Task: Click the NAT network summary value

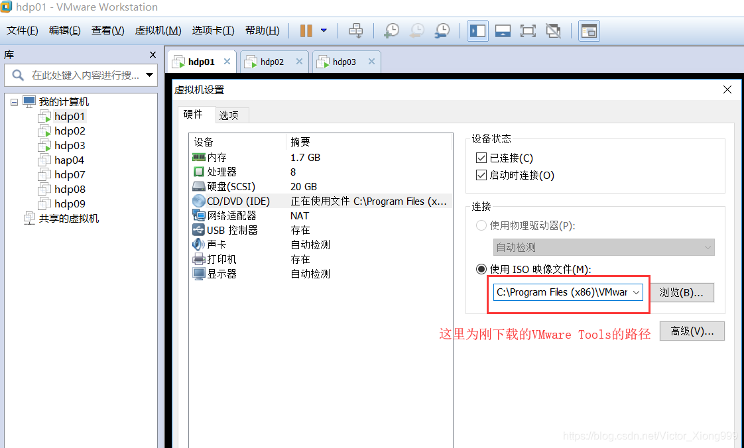Action: tap(300, 215)
